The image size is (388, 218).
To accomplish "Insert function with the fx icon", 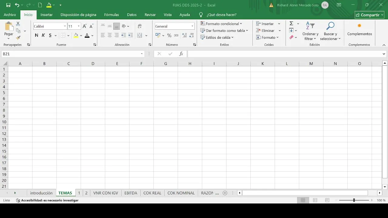I will tap(181, 54).
